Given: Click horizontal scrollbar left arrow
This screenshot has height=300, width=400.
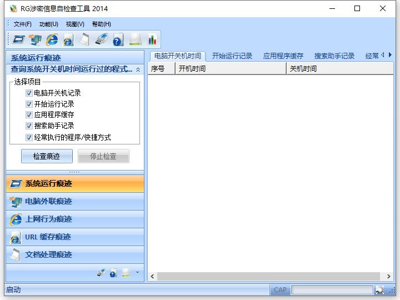Looking at the screenshot, I should click(152, 276).
